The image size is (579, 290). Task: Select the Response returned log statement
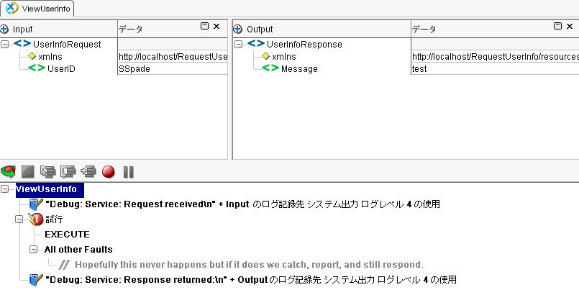[251, 280]
